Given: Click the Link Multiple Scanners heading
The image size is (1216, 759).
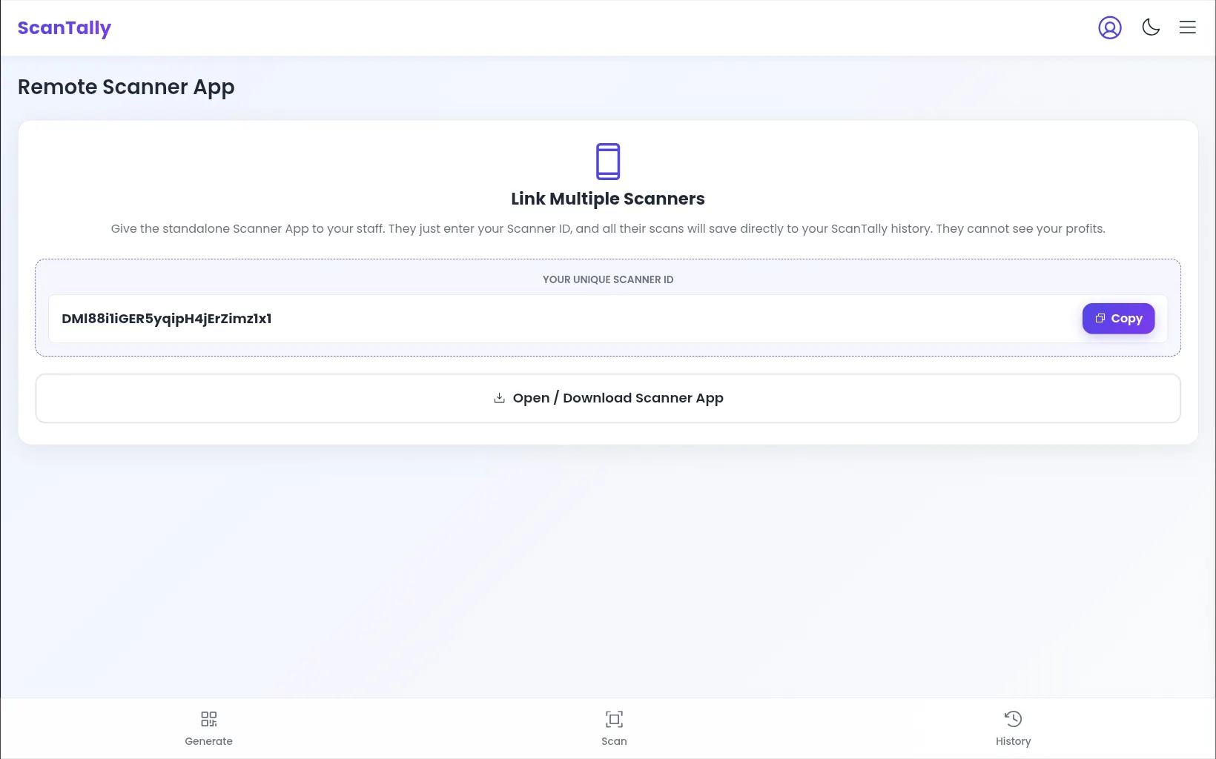Looking at the screenshot, I should (608, 199).
